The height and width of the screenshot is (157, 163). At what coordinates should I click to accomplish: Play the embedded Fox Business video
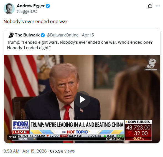click(x=82, y=99)
